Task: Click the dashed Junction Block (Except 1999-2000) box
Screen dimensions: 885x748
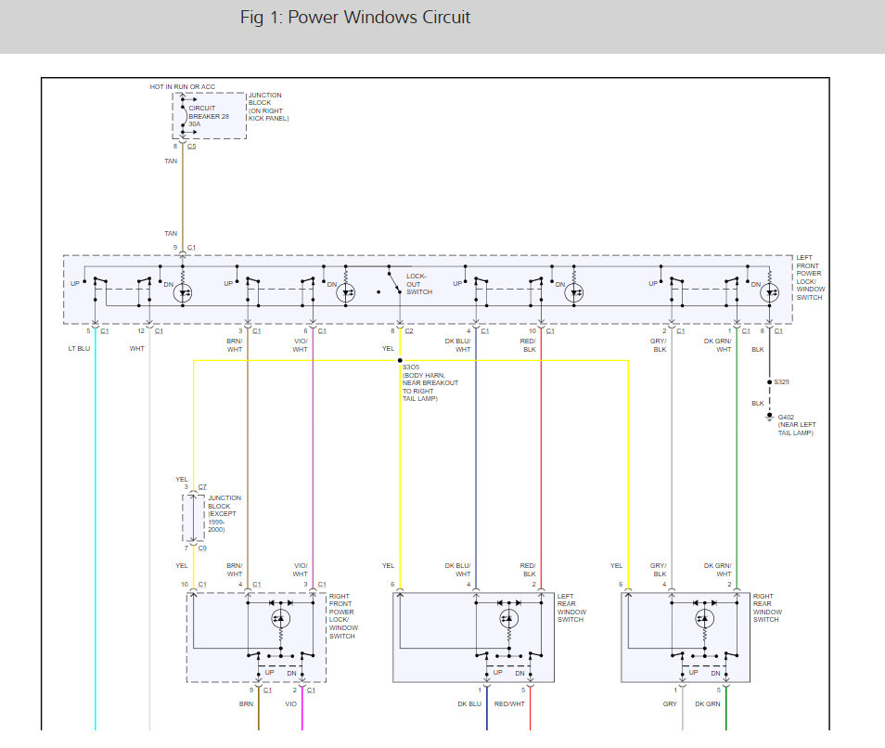Action: (193, 518)
